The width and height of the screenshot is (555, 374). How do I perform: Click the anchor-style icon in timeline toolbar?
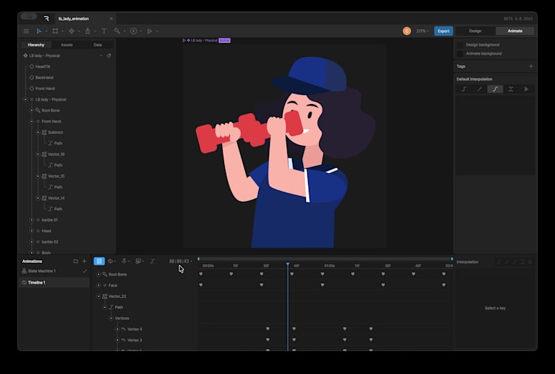(124, 262)
